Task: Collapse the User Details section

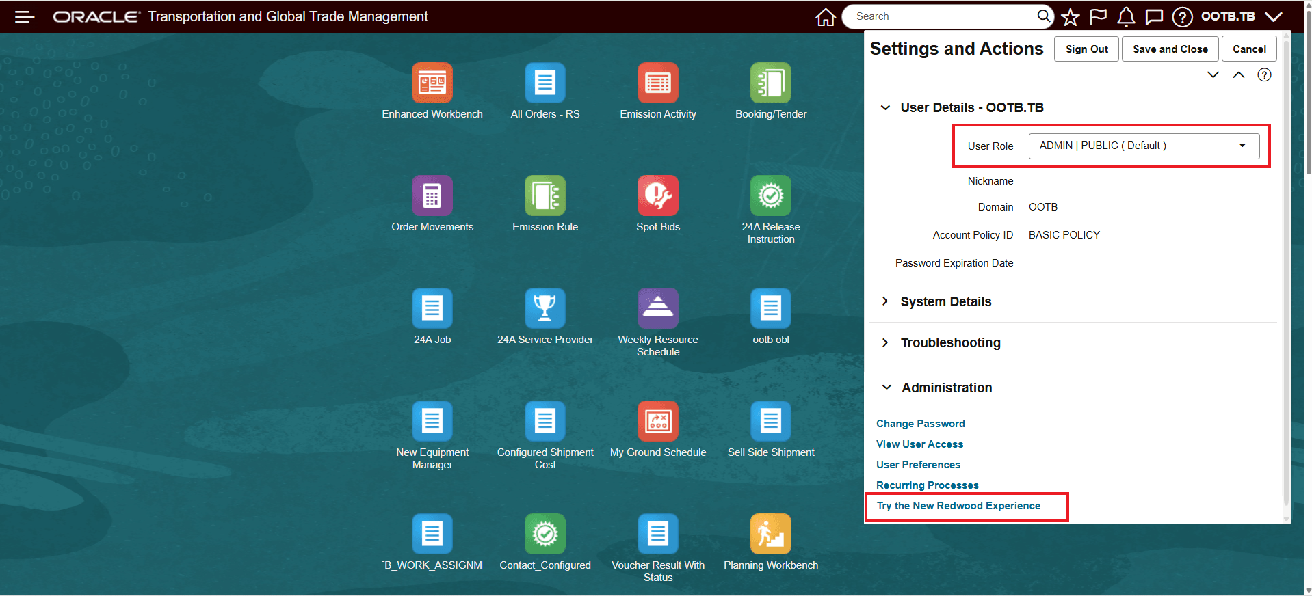Action: tap(885, 107)
